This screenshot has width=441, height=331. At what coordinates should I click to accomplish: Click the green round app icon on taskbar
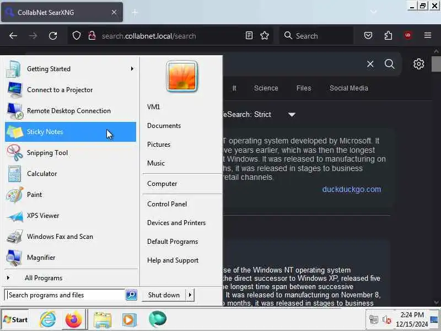point(158,319)
